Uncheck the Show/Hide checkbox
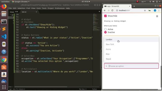162x91 pixels. (105, 16)
